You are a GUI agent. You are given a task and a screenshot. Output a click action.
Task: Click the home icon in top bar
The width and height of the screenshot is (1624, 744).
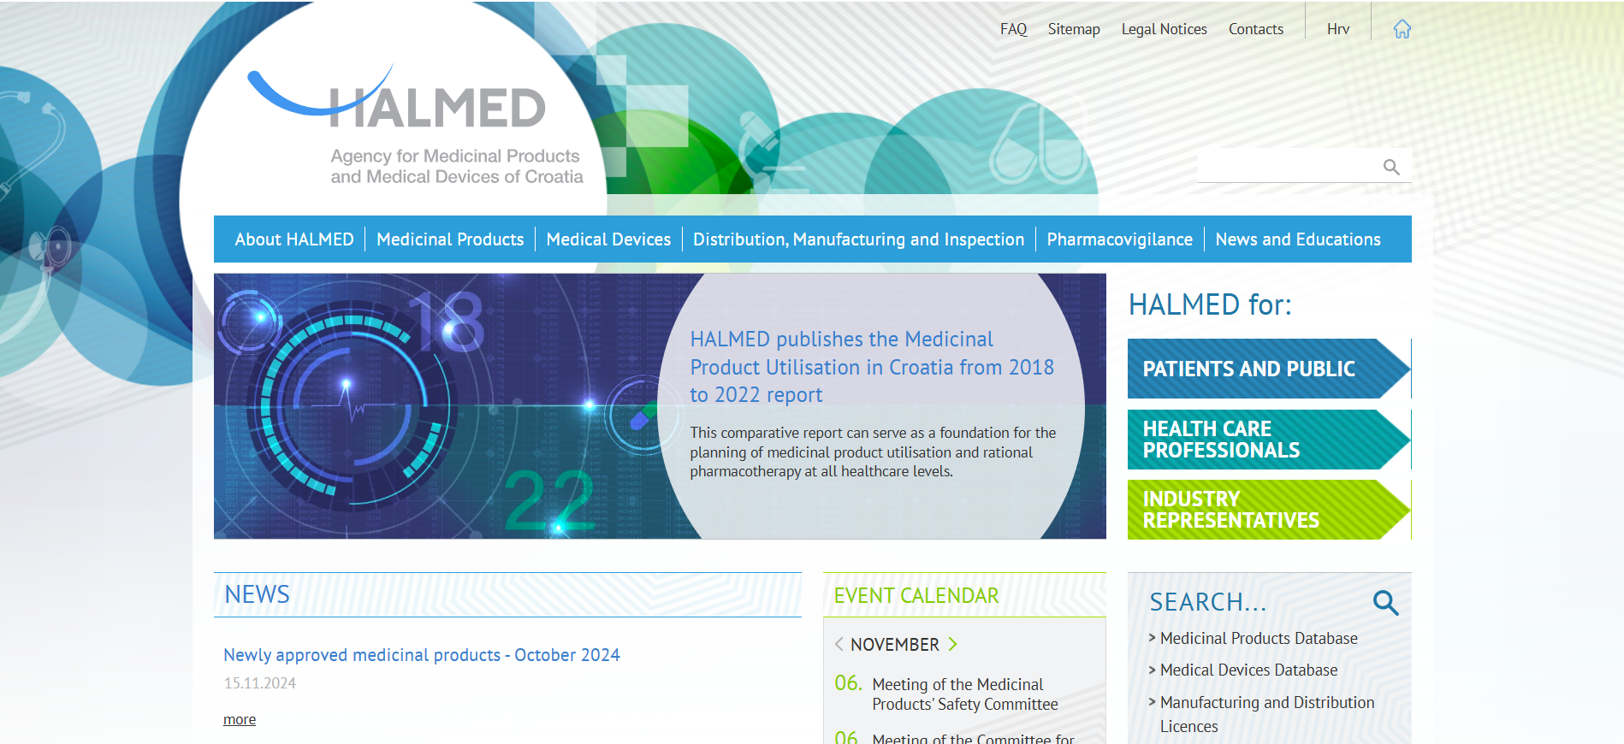(1402, 29)
